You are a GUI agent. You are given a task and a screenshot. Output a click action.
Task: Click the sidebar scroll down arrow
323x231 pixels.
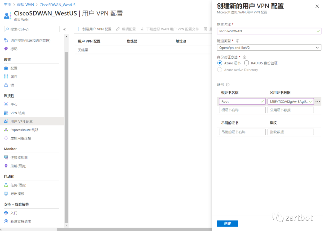pos(66,225)
